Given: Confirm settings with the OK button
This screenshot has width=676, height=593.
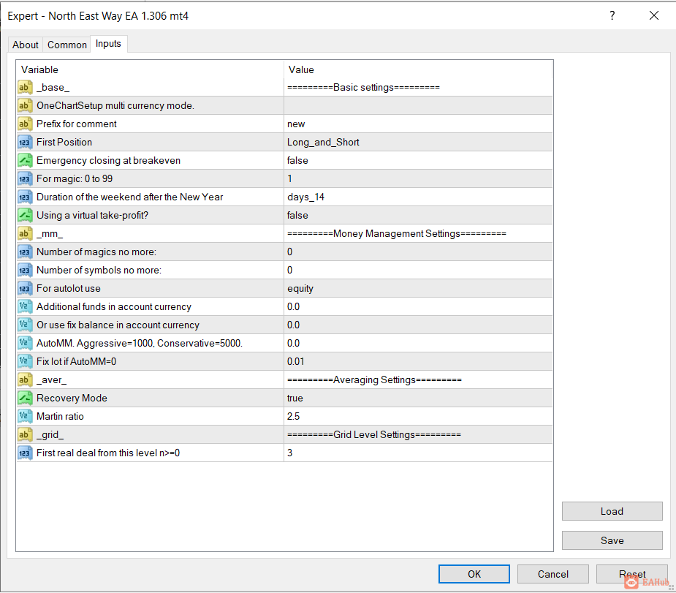Looking at the screenshot, I should (474, 574).
